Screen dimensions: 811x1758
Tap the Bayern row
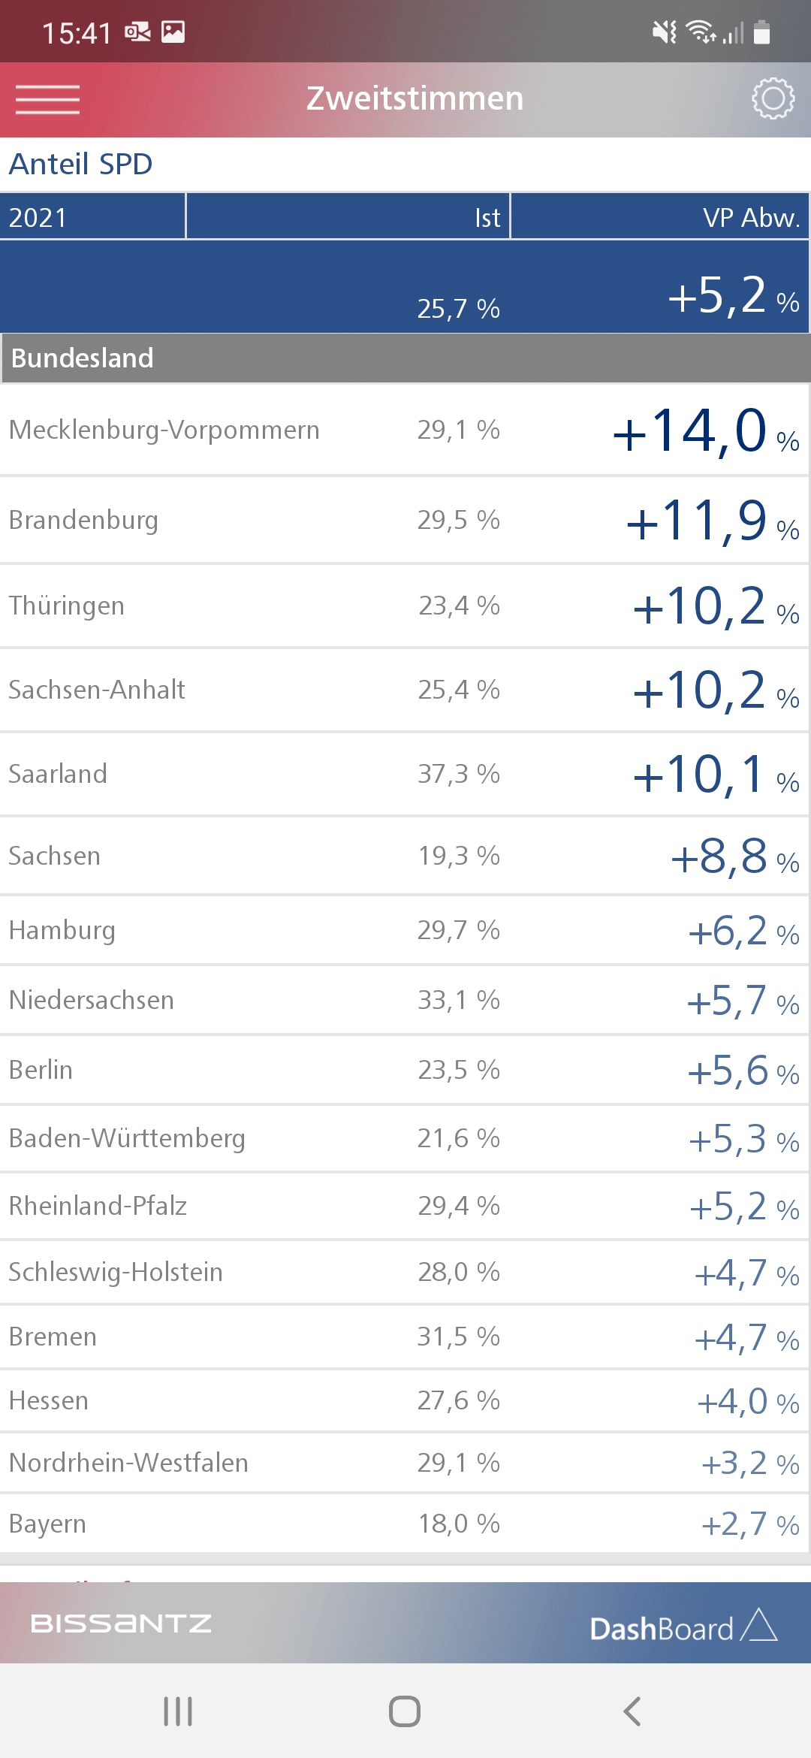coord(405,1524)
